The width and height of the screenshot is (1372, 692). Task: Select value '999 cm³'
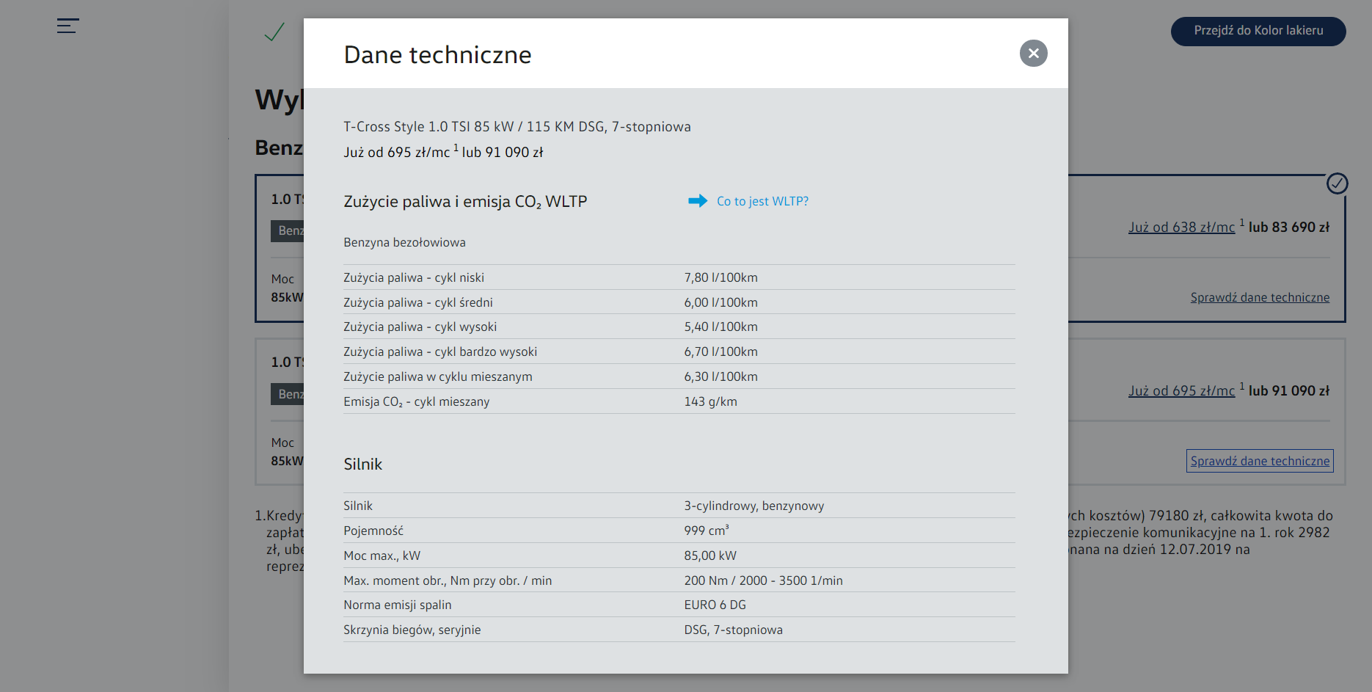(706, 531)
